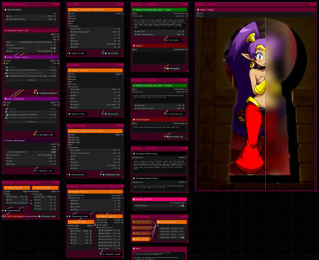Toggle the last switch in the orange fast groups node
The width and height of the screenshot is (319, 260).
pos(183,237)
